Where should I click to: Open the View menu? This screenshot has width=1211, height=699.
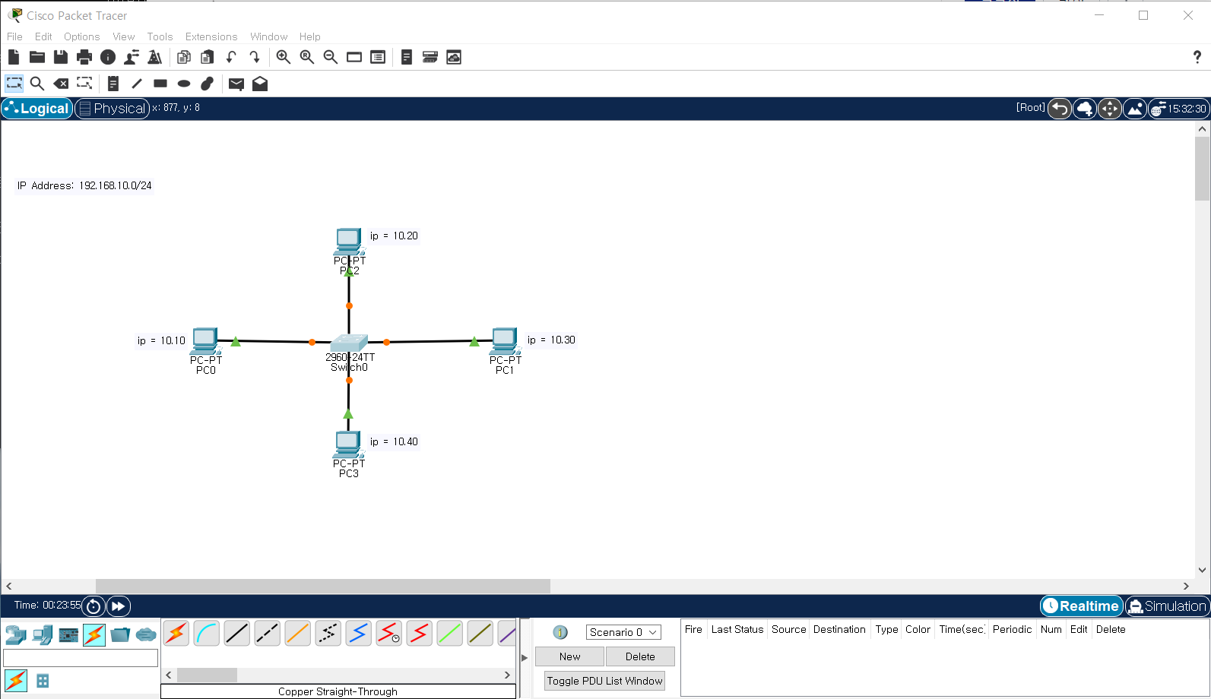(x=123, y=36)
